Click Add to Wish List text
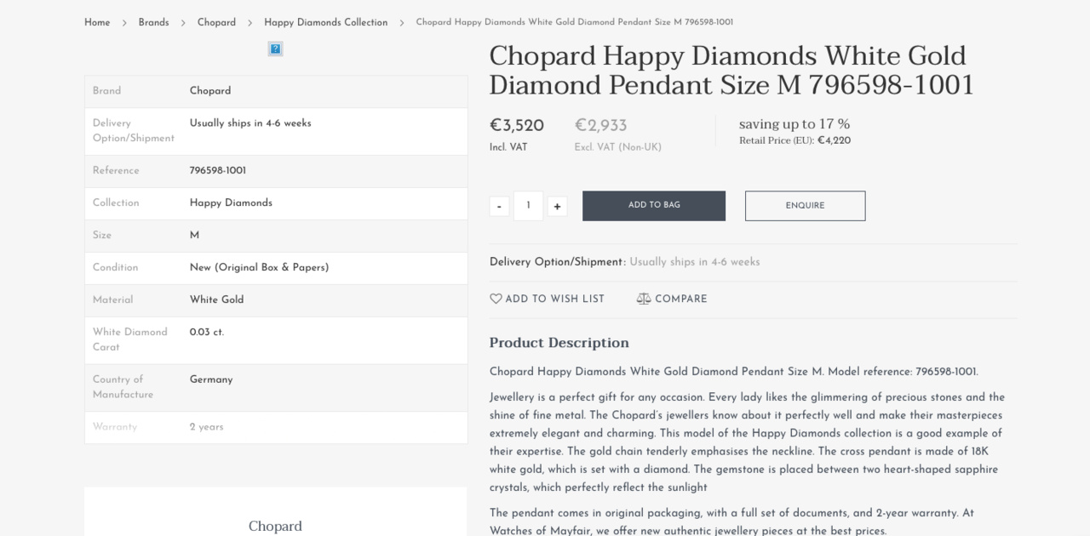The width and height of the screenshot is (1090, 536). coord(554,299)
